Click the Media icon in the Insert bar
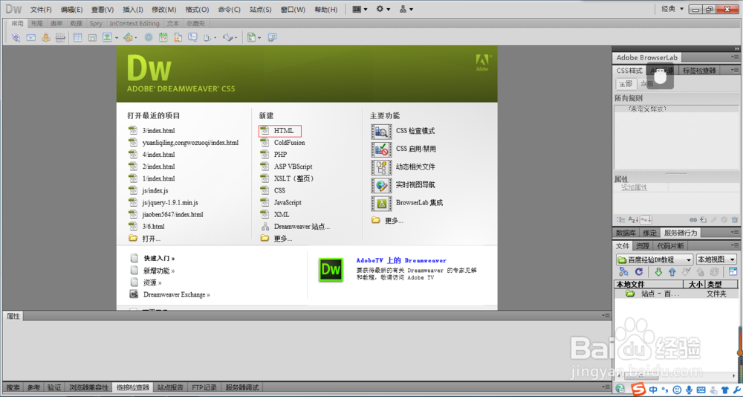Viewport: 743px width, 397px height. click(x=128, y=37)
